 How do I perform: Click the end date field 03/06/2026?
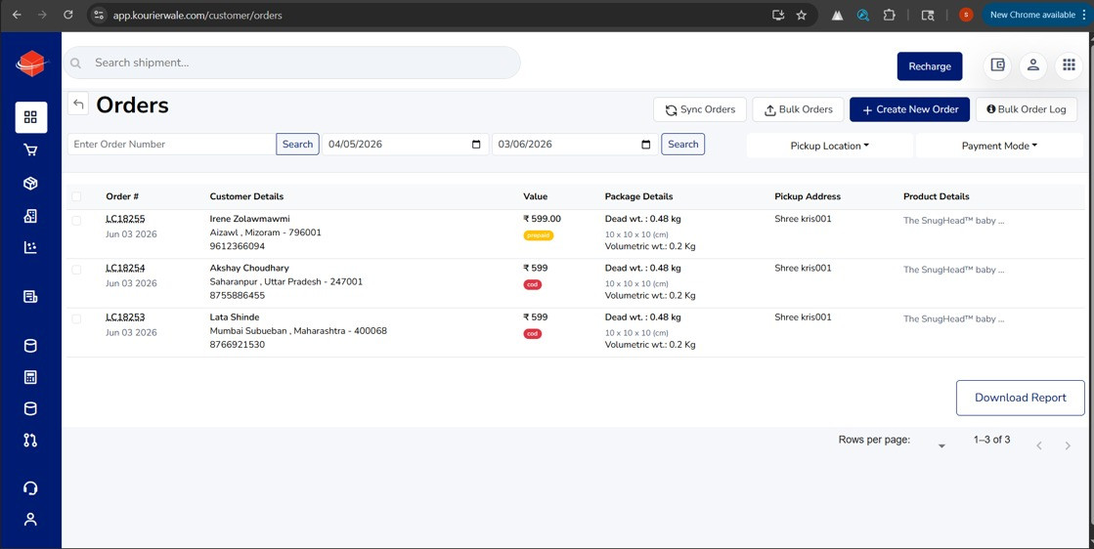(x=575, y=145)
